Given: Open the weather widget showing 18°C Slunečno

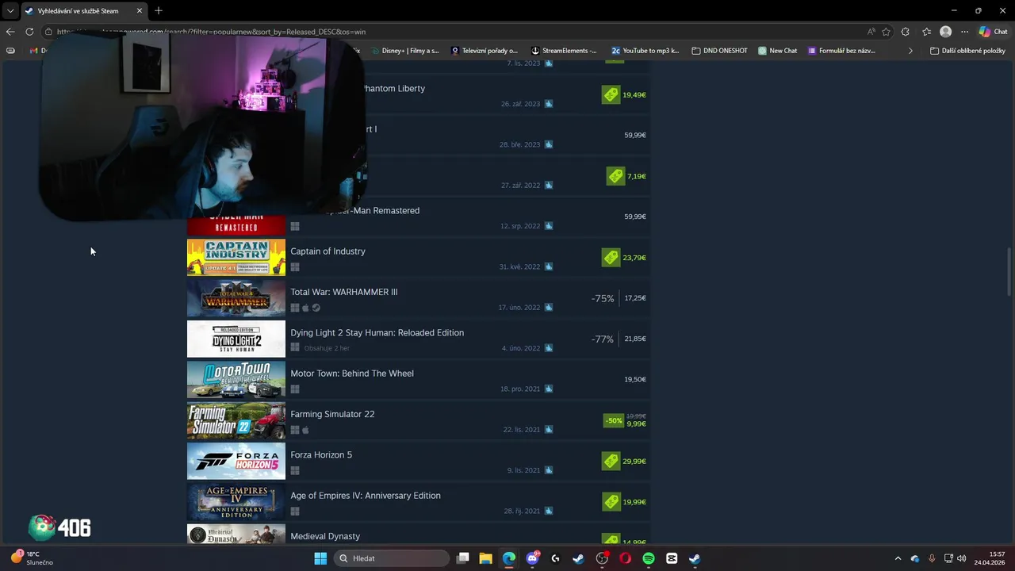Looking at the screenshot, I should coord(32,558).
